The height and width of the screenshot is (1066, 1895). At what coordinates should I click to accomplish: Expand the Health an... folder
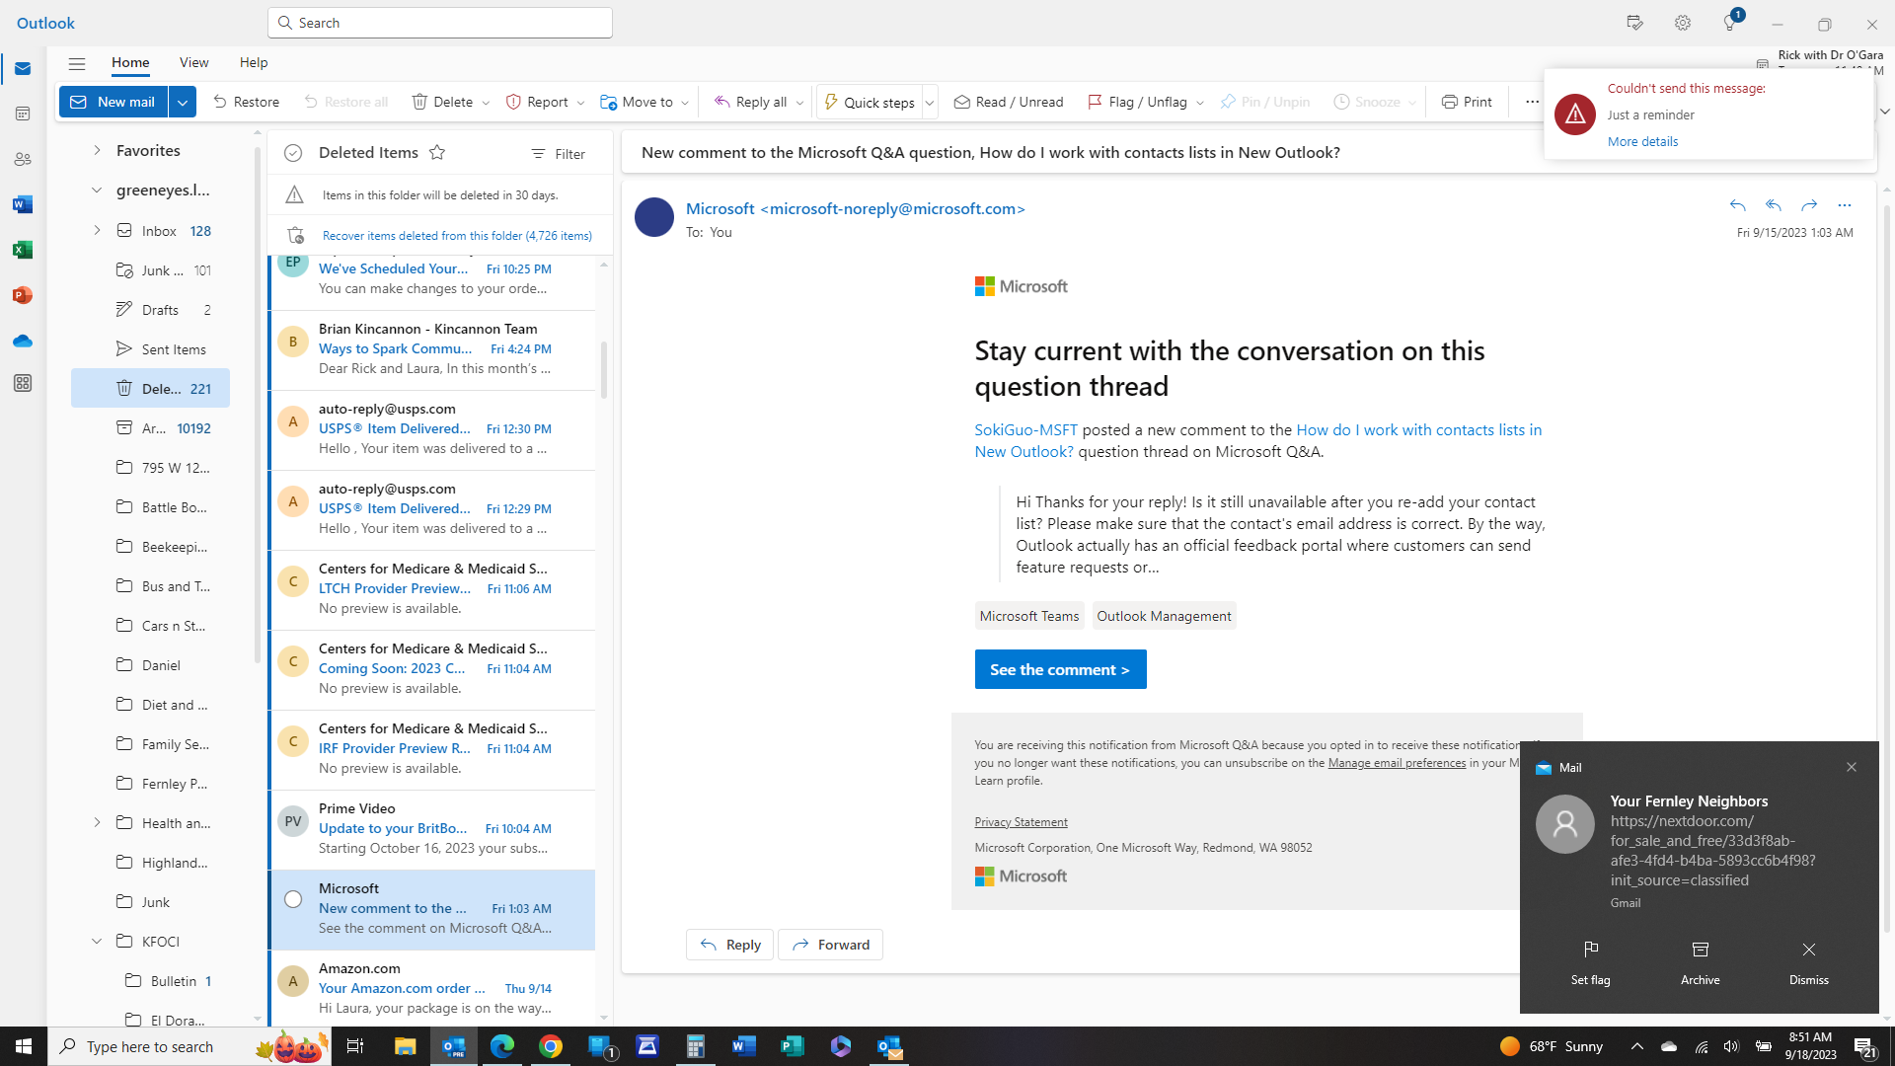(97, 822)
